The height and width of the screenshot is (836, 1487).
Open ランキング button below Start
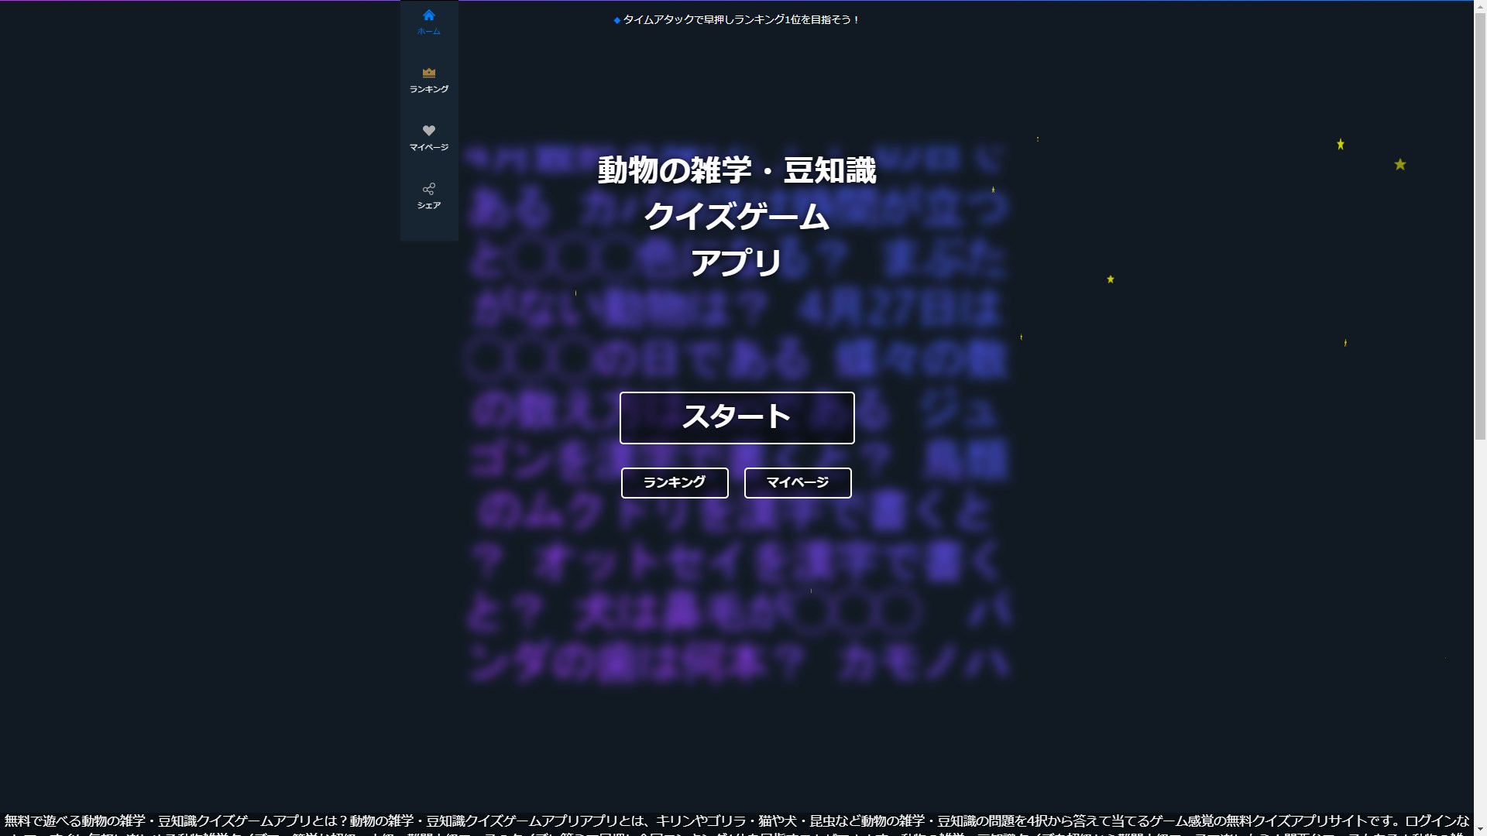tap(674, 482)
